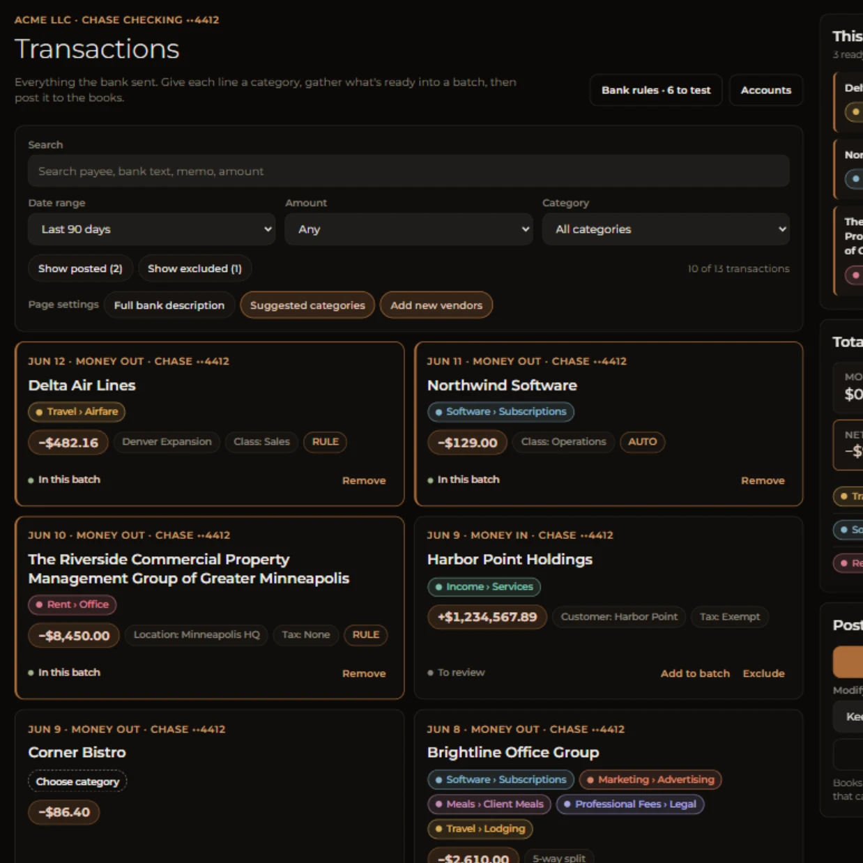Image resolution: width=863 pixels, height=863 pixels.
Task: Open the Accounts page
Action: (766, 90)
